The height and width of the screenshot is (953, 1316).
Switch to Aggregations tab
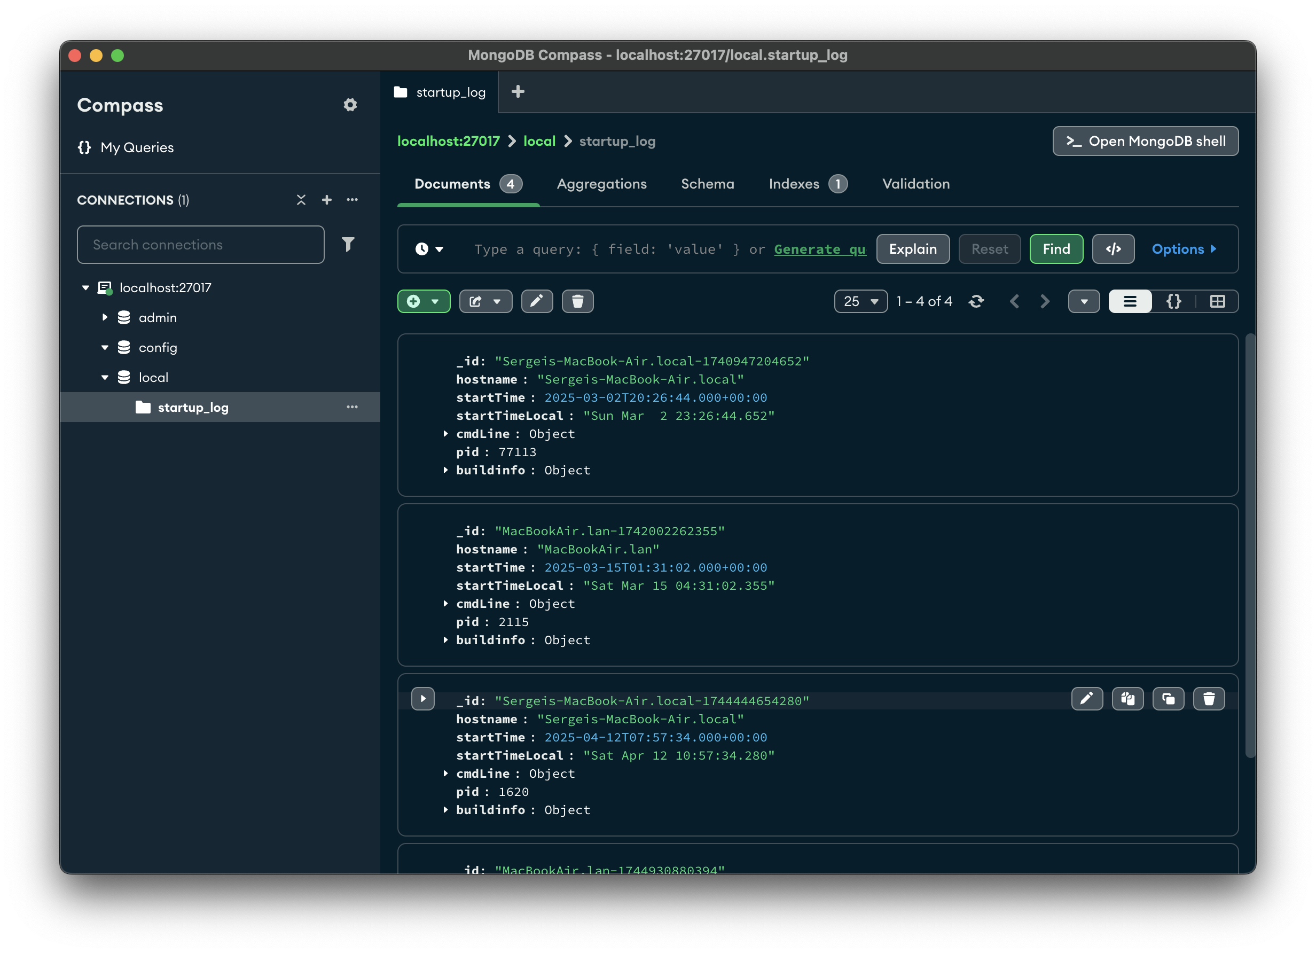point(601,184)
